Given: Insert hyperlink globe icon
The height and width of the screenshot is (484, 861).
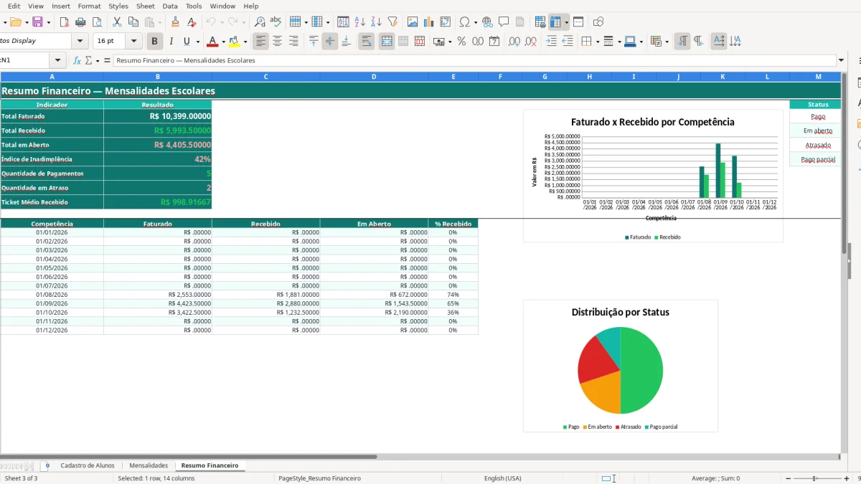Looking at the screenshot, I should [487, 22].
